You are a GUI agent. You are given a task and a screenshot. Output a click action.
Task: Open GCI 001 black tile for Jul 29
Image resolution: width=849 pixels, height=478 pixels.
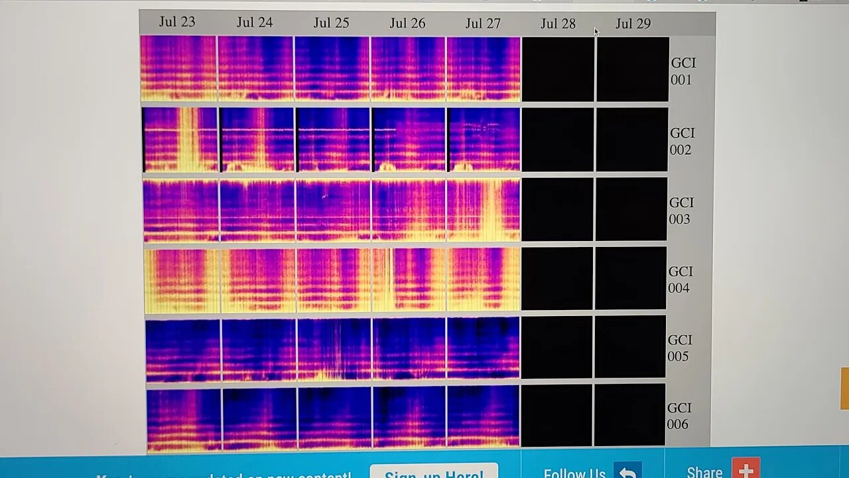(x=633, y=69)
